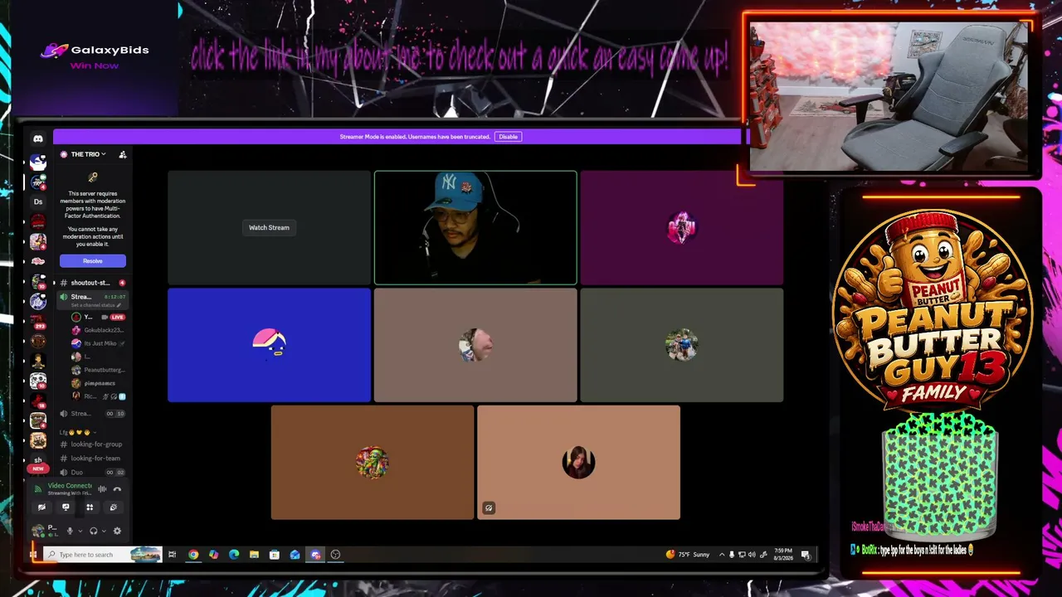Disconnect from voice with the hang-up icon

coord(117,489)
